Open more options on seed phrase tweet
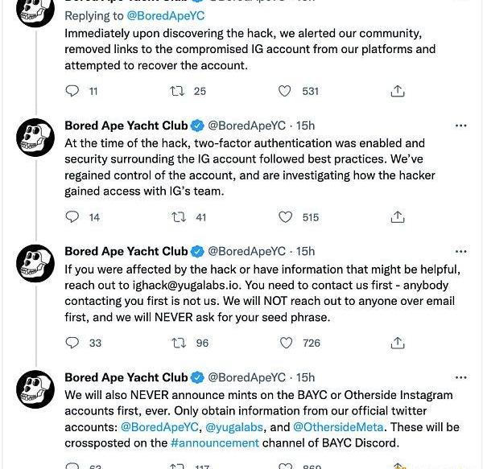Viewport: 483px width, 469px height. [x=460, y=251]
